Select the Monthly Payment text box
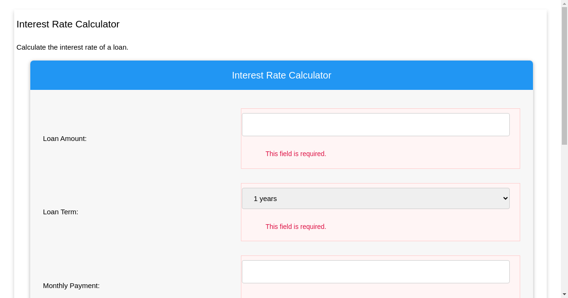This screenshot has width=568, height=298. pyautogui.click(x=375, y=272)
